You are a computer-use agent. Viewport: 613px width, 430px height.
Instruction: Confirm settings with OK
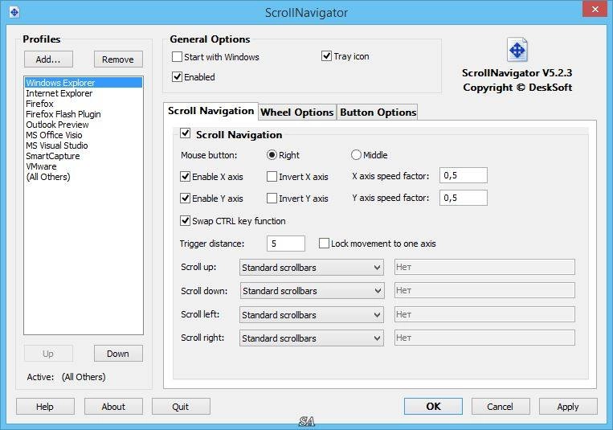433,407
